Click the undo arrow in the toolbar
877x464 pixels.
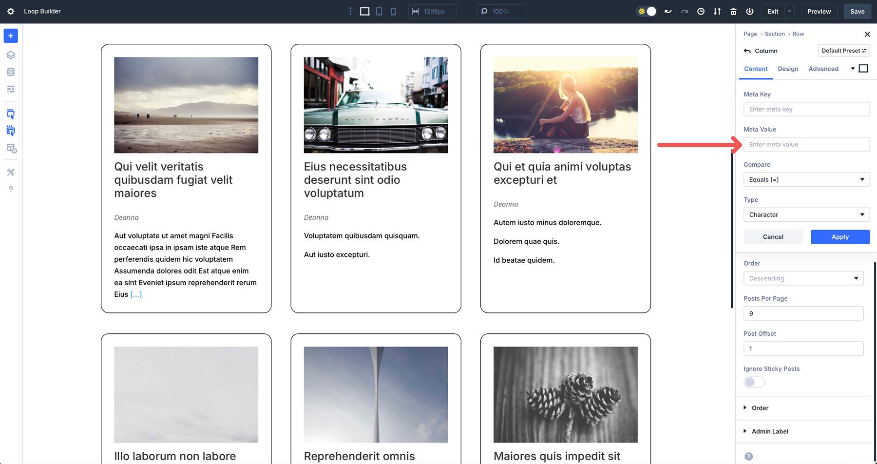point(668,11)
